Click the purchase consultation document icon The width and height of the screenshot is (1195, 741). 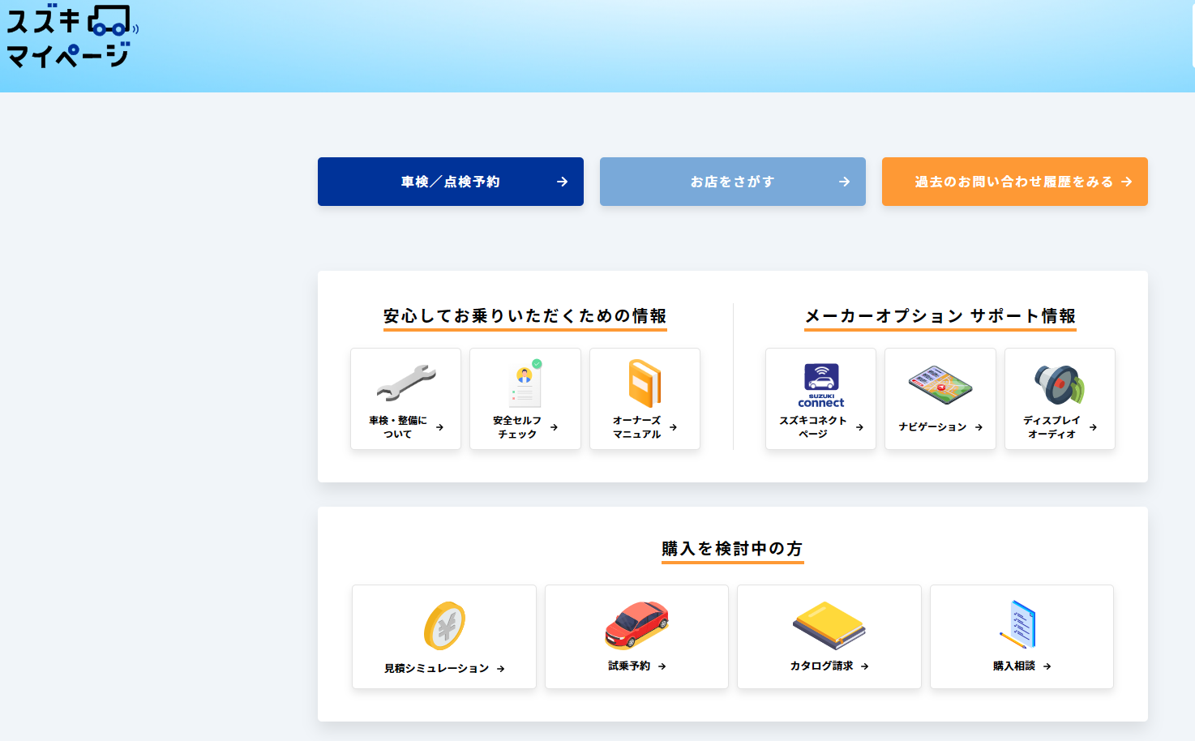[1021, 624]
